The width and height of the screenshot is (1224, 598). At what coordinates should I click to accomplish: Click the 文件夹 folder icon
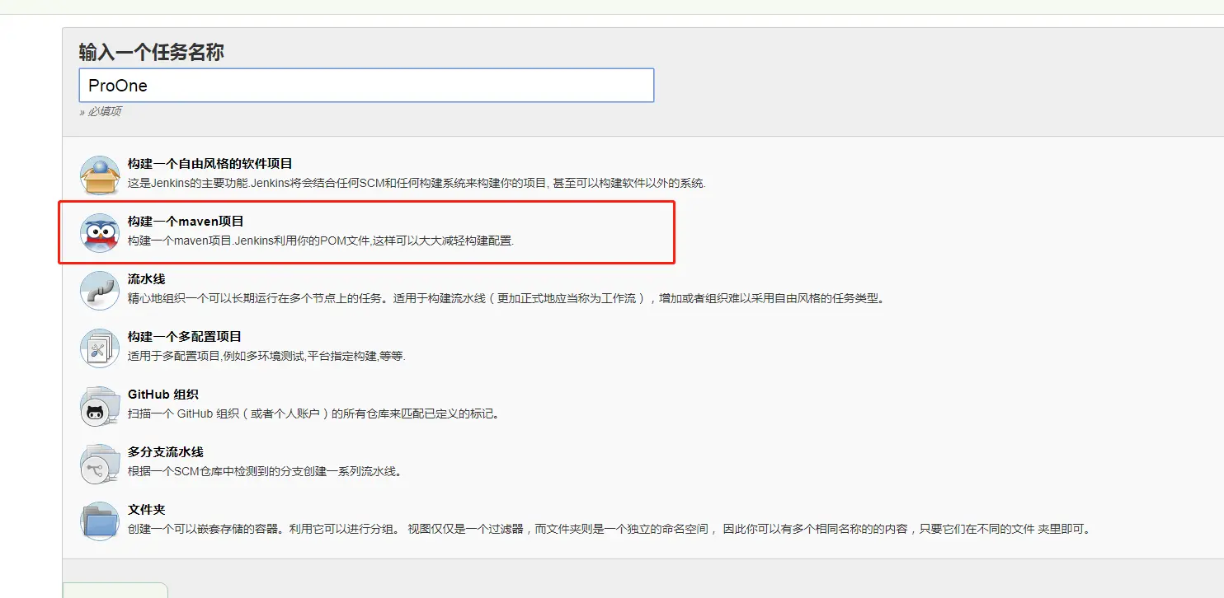[100, 521]
